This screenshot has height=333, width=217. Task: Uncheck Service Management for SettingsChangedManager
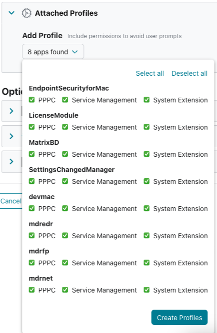[65, 181]
